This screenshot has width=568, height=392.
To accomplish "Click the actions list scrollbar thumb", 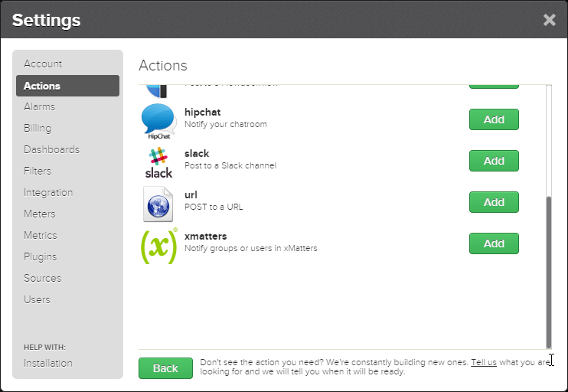I will (x=548, y=272).
